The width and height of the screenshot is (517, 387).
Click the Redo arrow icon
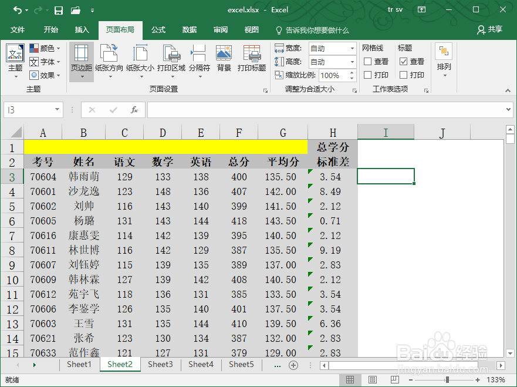(x=38, y=10)
